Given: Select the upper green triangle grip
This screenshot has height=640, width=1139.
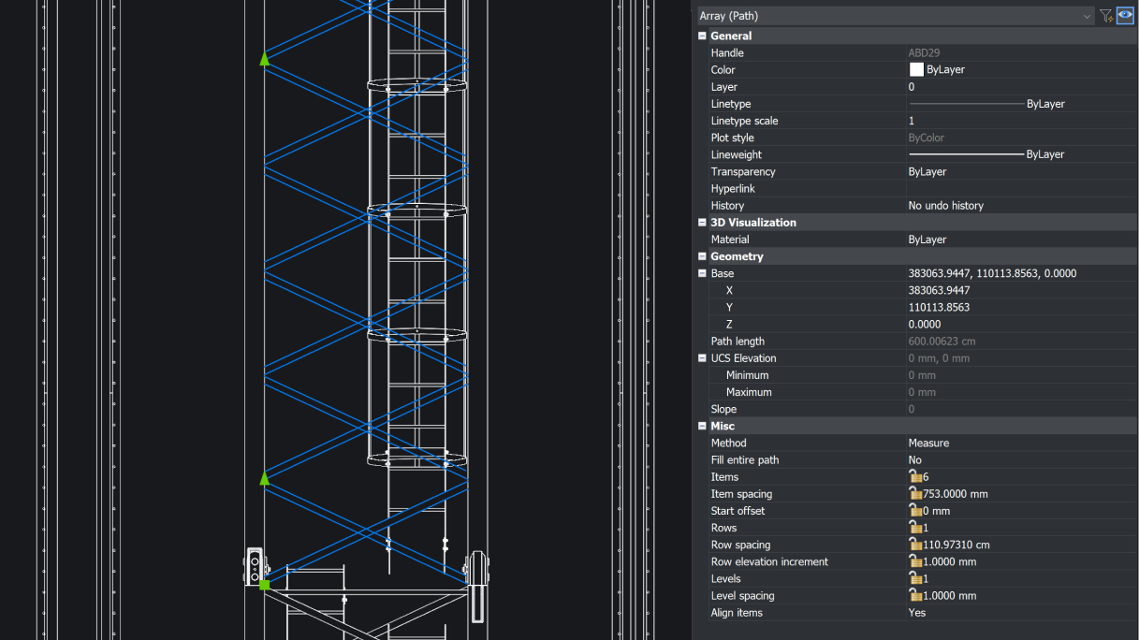Looking at the screenshot, I should coord(264,59).
